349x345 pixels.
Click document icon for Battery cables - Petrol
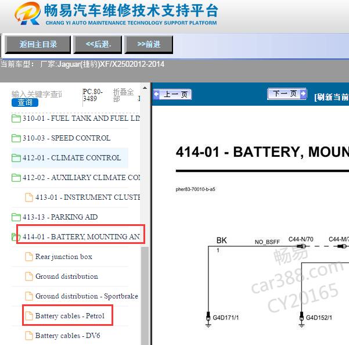click(x=29, y=316)
